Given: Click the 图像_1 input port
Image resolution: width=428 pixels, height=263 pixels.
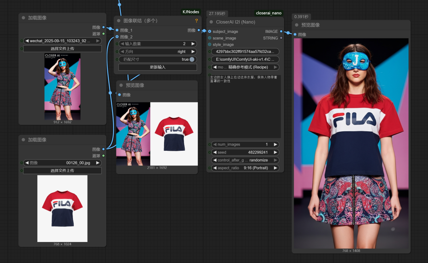Looking at the screenshot, I should tap(117, 30).
